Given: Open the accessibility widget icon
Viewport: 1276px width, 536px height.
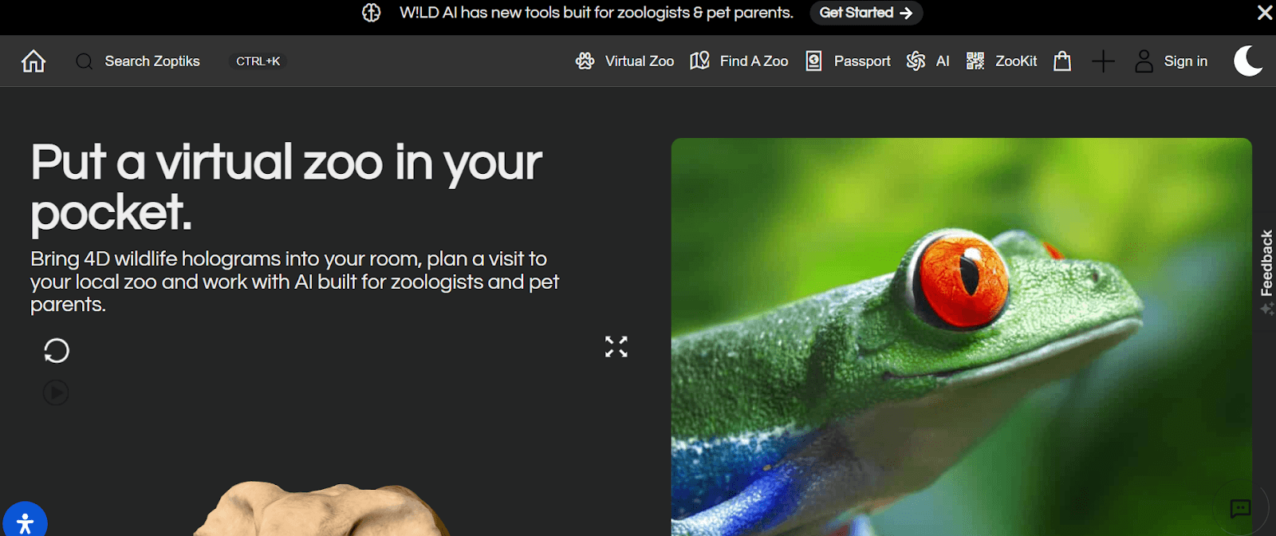Looking at the screenshot, I should click(25, 522).
